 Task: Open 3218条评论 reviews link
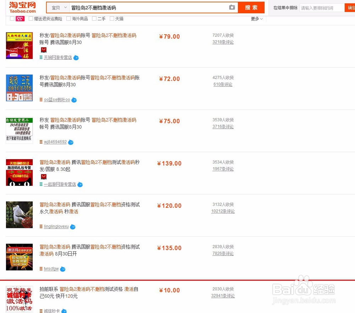[223, 42]
